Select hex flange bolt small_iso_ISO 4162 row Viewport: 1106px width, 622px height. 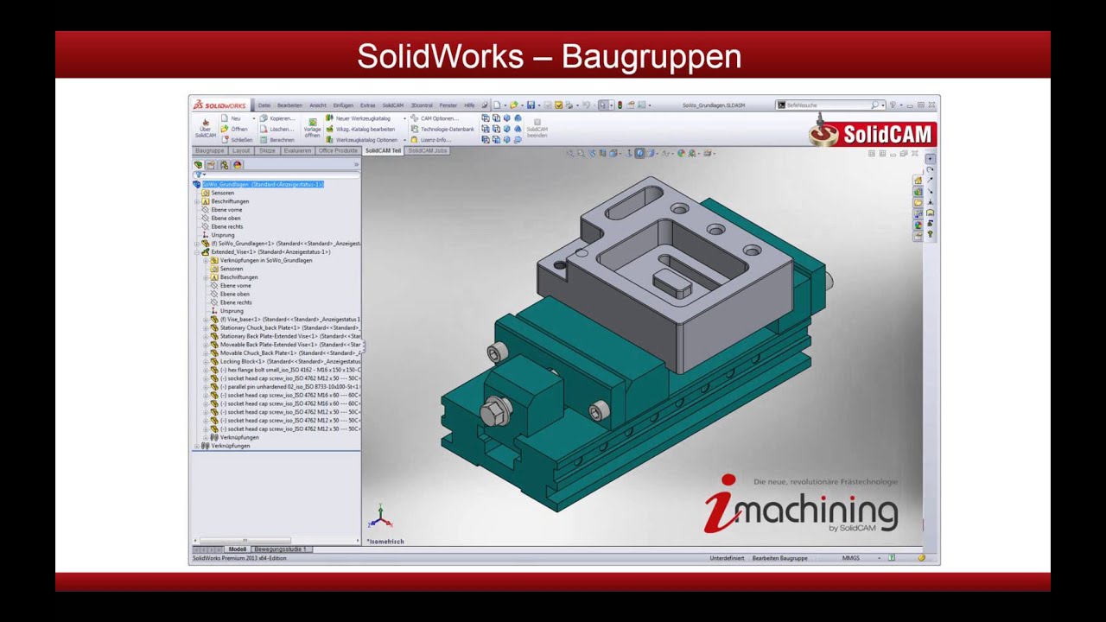[284, 370]
